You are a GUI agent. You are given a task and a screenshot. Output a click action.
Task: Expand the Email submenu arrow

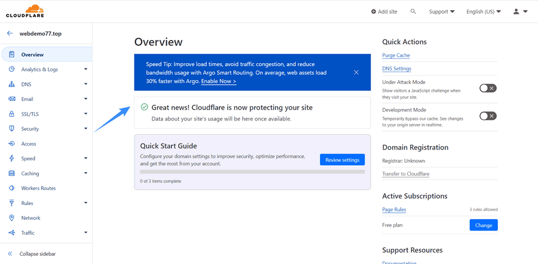pos(85,99)
